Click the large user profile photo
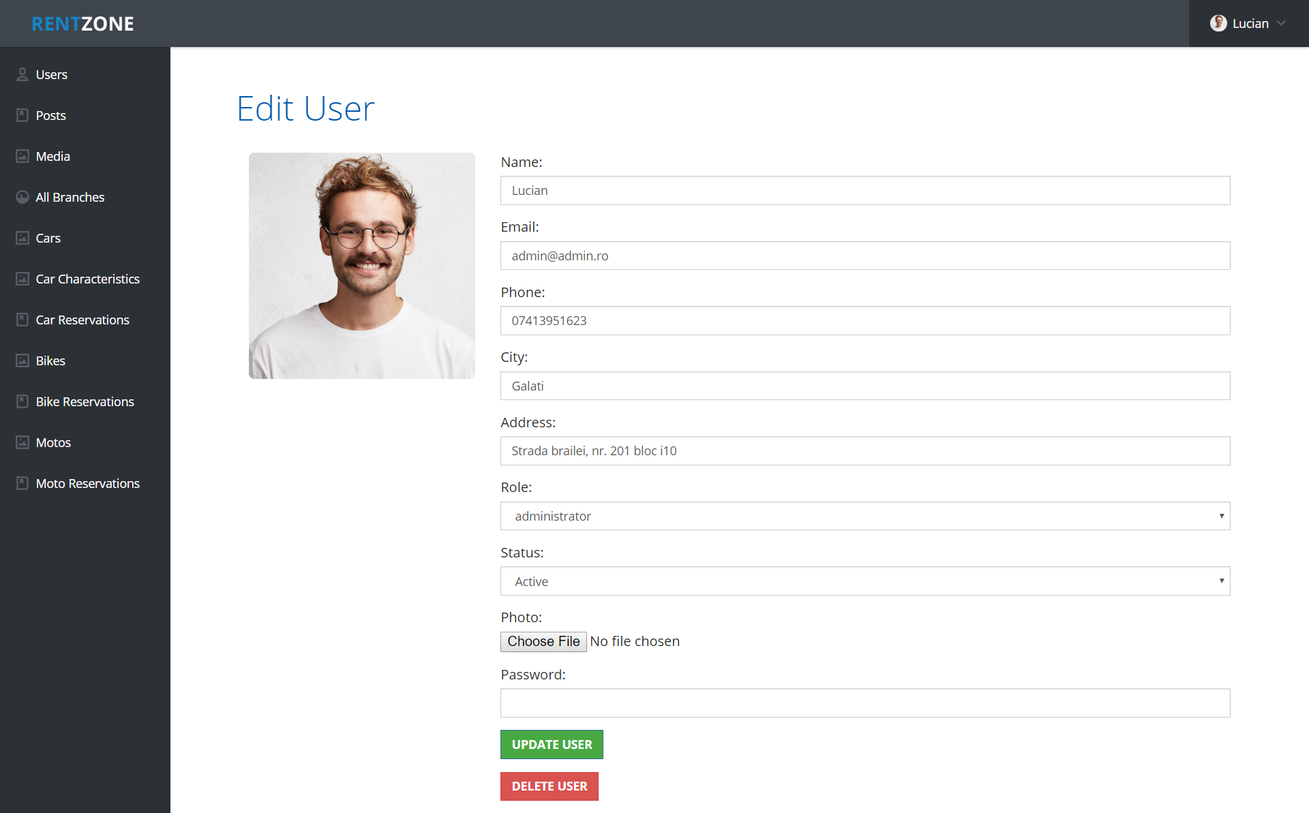 361,266
